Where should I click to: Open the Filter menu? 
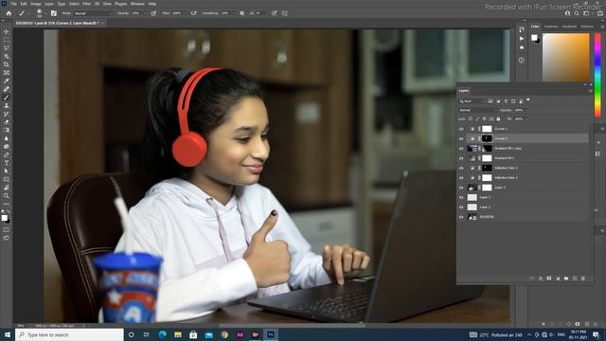click(86, 4)
